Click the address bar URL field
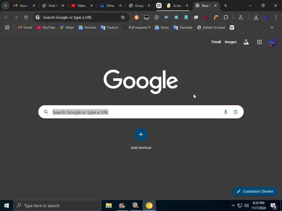Image resolution: width=282 pixels, height=211 pixels. pyautogui.click(x=81, y=17)
